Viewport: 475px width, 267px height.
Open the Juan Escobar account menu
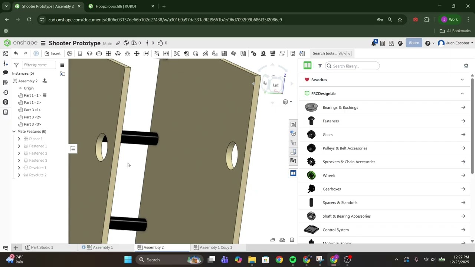coord(456,43)
